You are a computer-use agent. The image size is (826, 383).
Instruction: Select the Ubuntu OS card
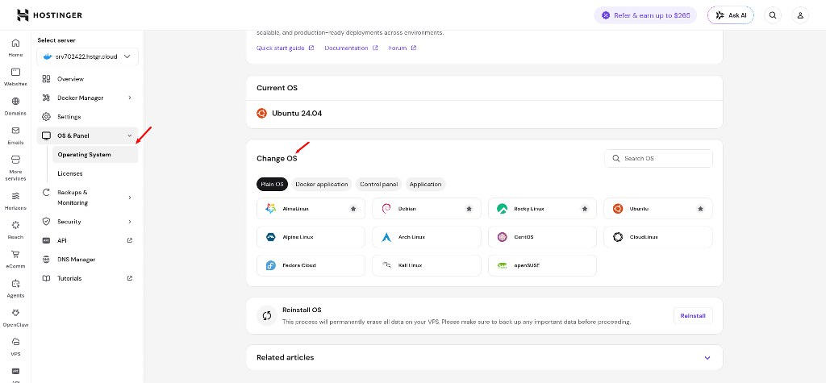tap(658, 209)
